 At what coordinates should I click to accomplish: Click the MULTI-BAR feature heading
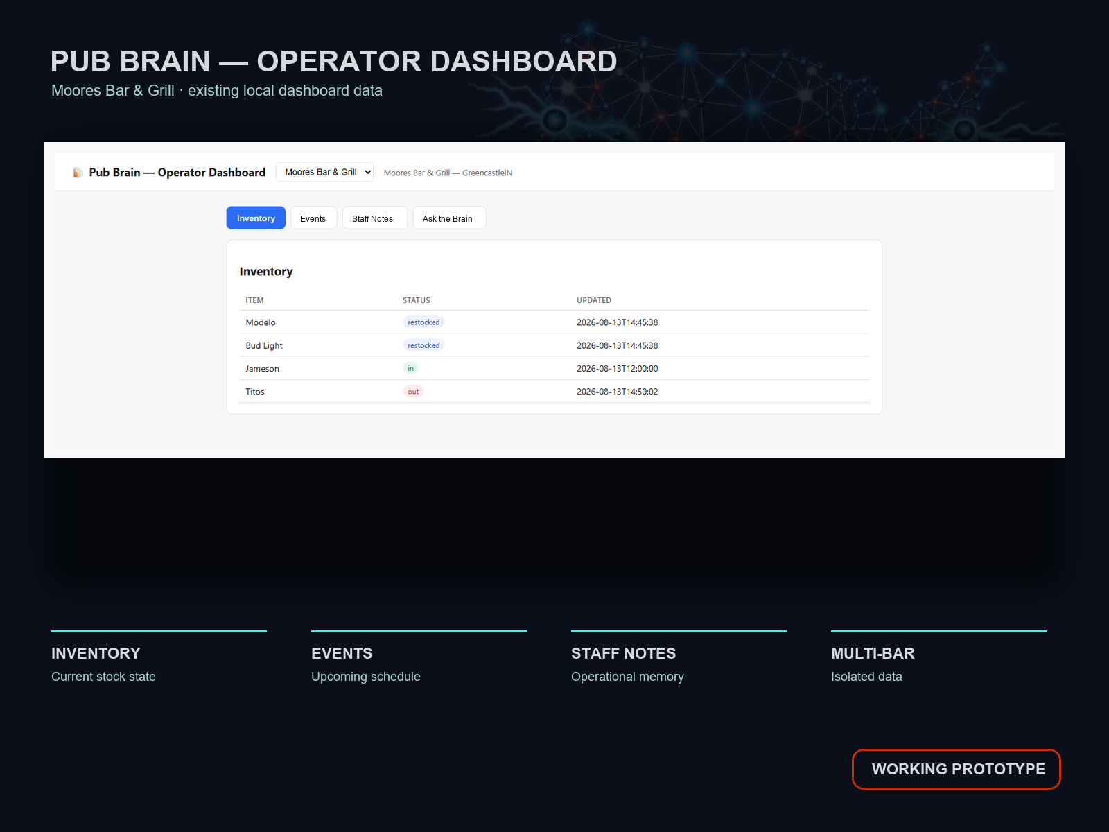pos(873,653)
